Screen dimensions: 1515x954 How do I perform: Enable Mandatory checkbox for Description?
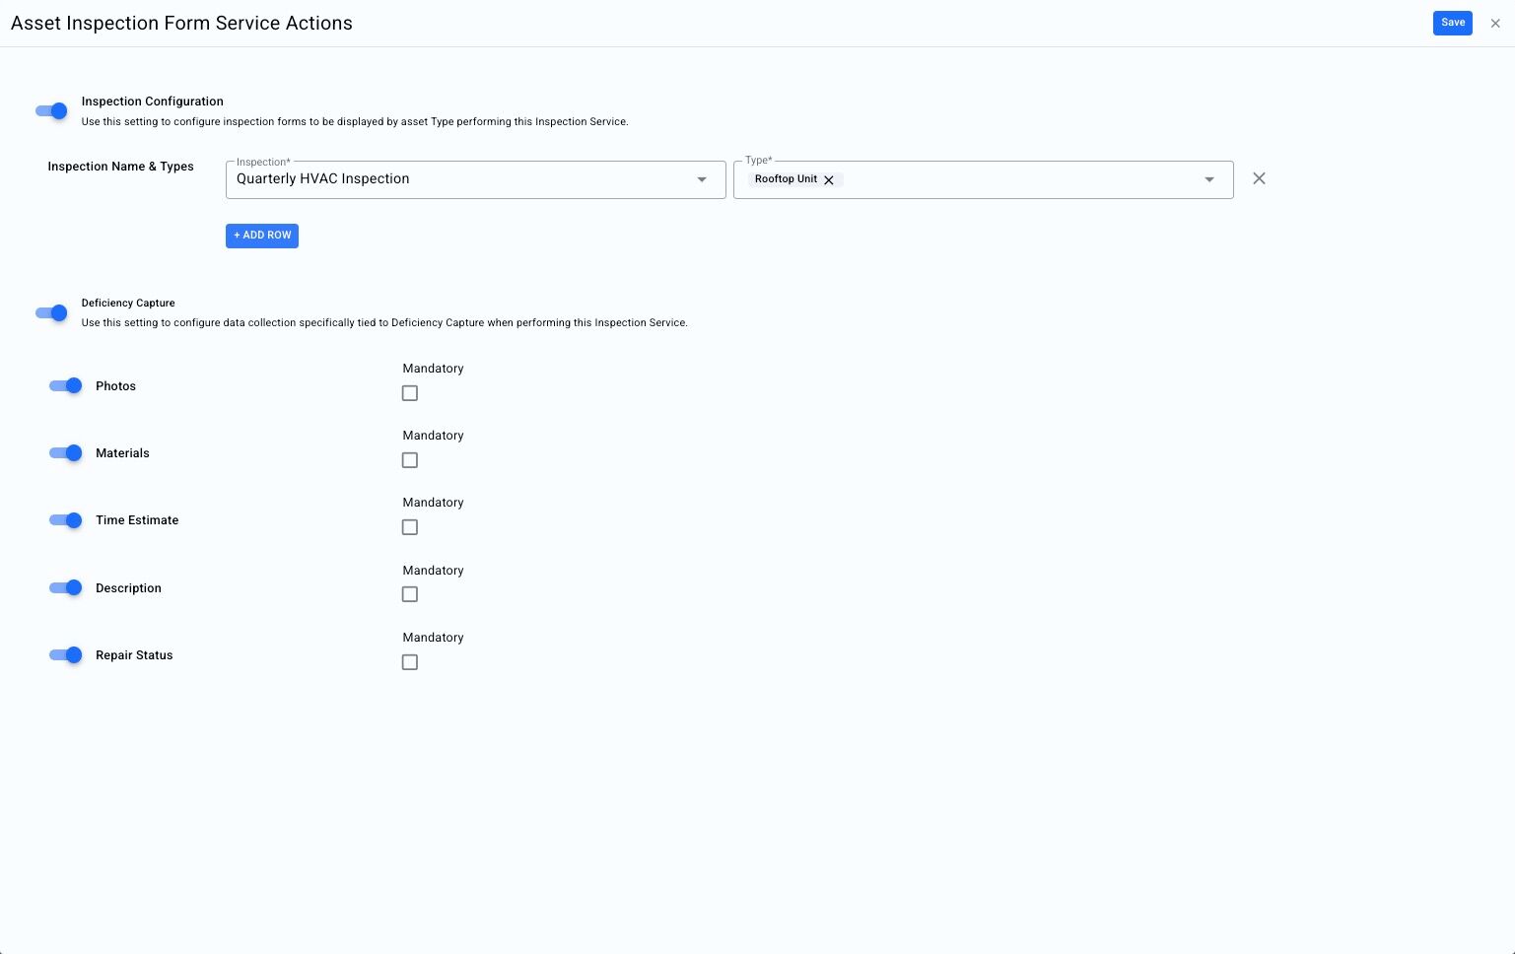(410, 594)
